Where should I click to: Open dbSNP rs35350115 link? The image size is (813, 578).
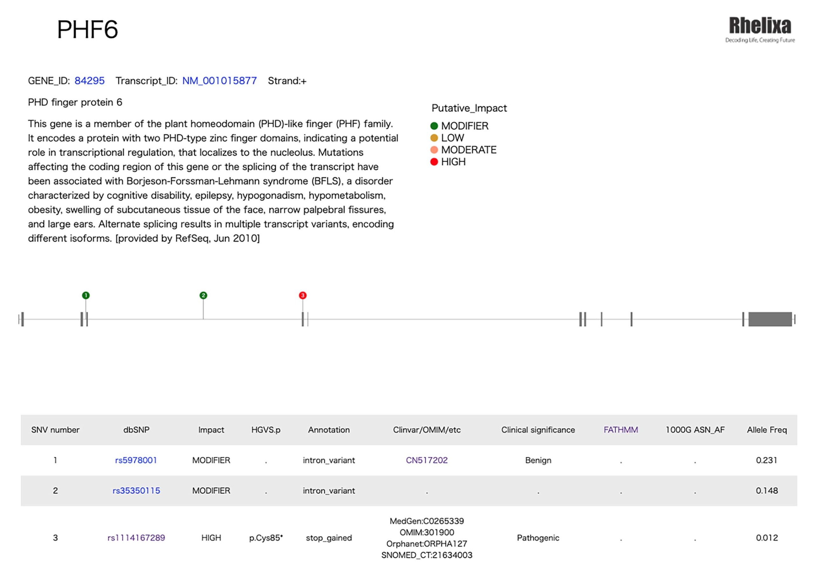pyautogui.click(x=136, y=490)
